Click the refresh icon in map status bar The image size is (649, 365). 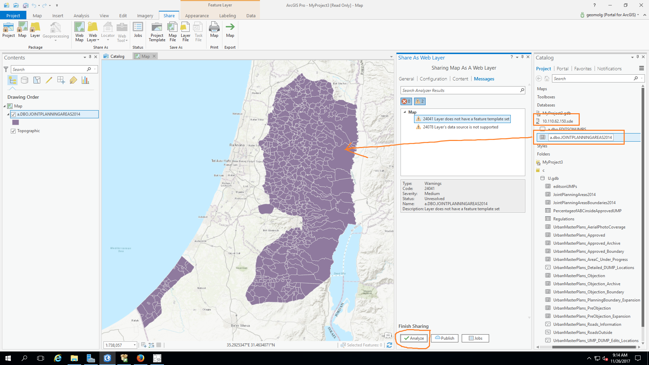tap(389, 345)
